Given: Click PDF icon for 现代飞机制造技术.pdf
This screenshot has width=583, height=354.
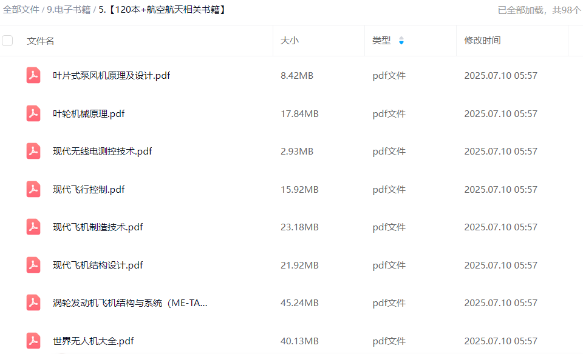Looking at the screenshot, I should tap(33, 227).
